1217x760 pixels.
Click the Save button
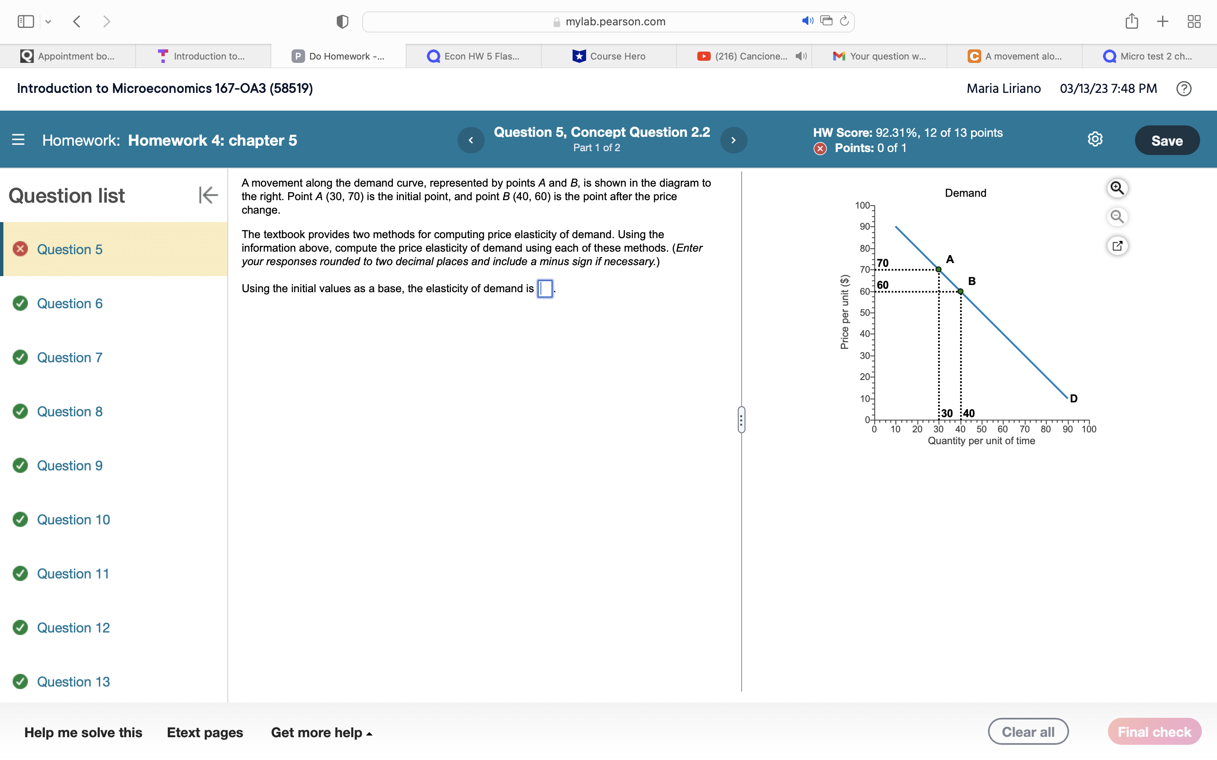click(1167, 140)
